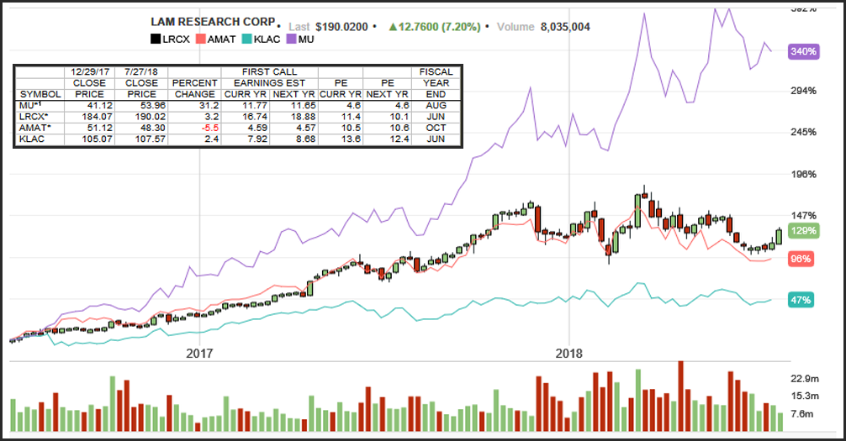The width and height of the screenshot is (846, 441).
Task: Click the AMAT* symbol cell in table
Action: [40, 128]
